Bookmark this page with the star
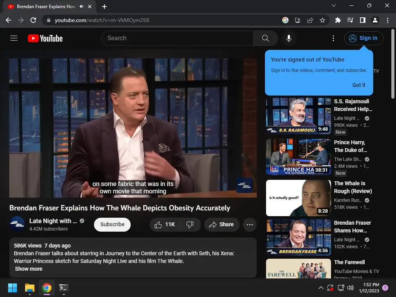The width and height of the screenshot is (396, 297). pos(323,20)
